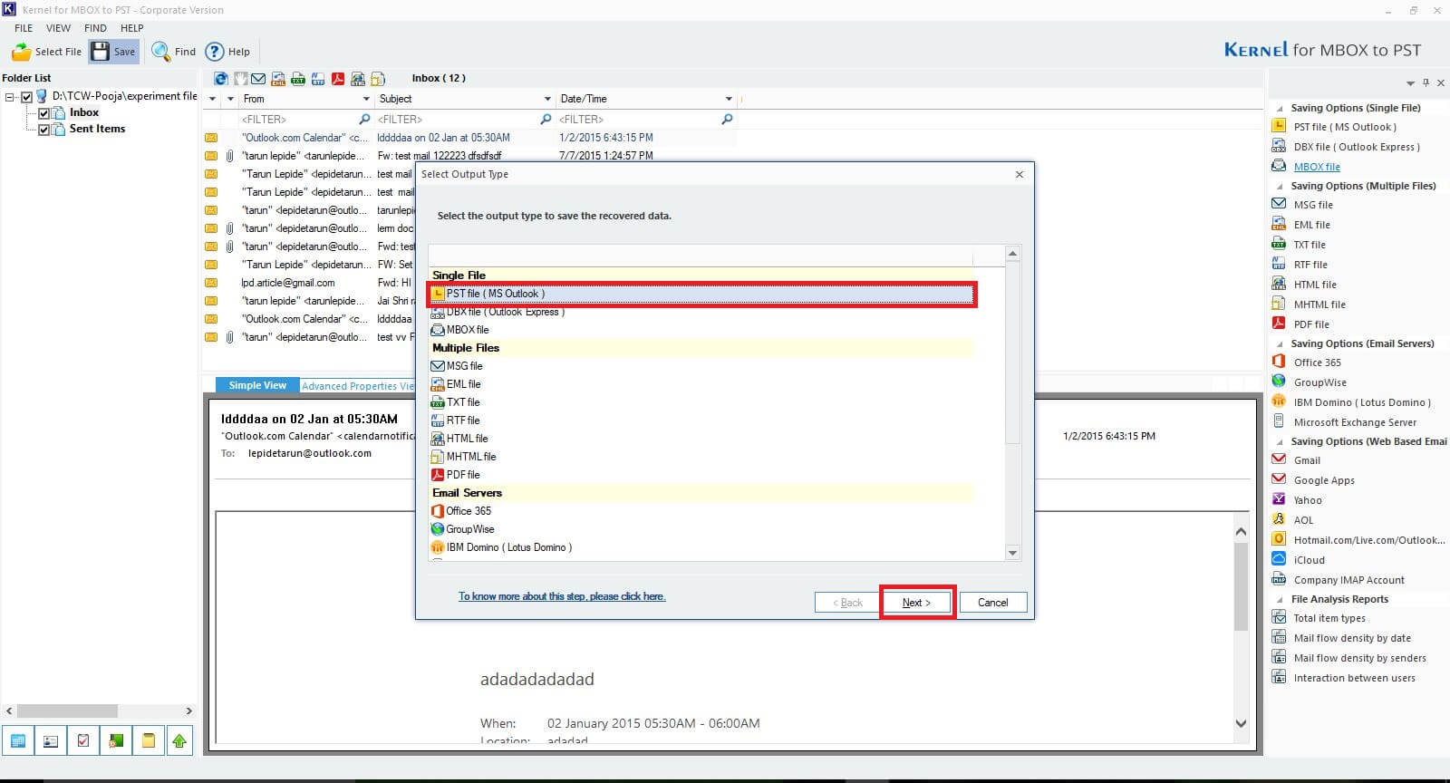Open the Subject column dropdown arrow
This screenshot has width=1450, height=783.
click(x=547, y=99)
